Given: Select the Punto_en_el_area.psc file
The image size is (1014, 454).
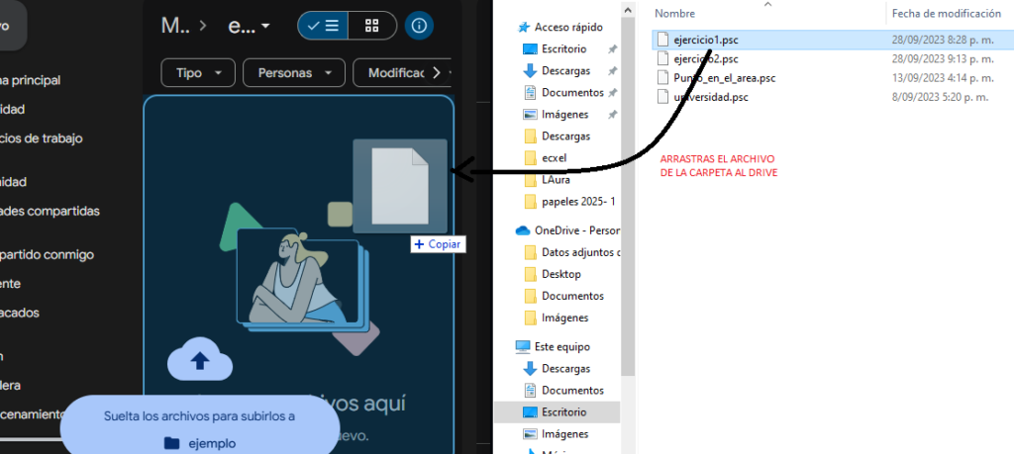Looking at the screenshot, I should (x=723, y=78).
